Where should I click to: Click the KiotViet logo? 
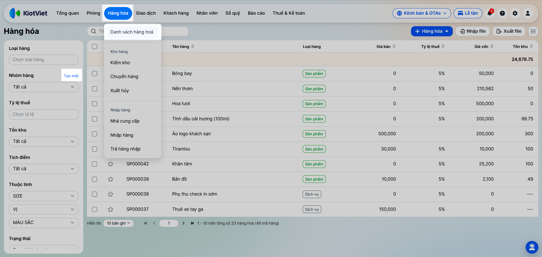pyautogui.click(x=28, y=13)
